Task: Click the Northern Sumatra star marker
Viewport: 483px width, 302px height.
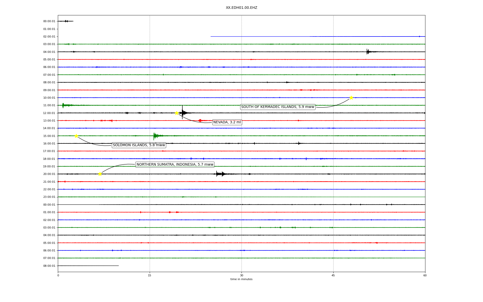Action: click(100, 174)
